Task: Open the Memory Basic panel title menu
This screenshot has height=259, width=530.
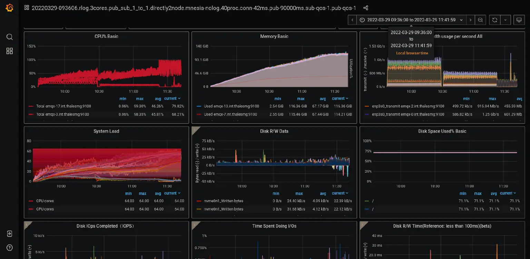Action: click(x=274, y=36)
